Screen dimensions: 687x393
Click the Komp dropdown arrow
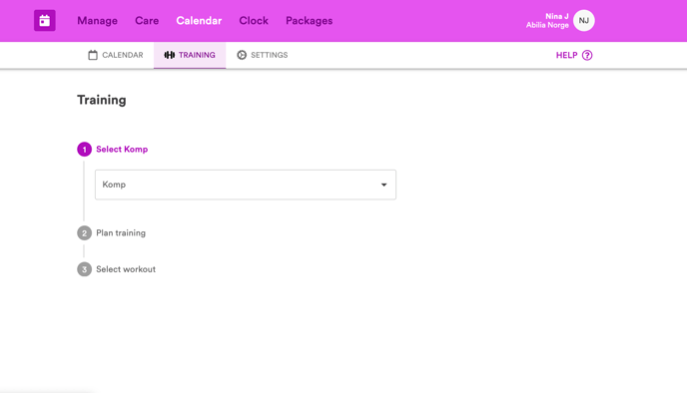[383, 185]
